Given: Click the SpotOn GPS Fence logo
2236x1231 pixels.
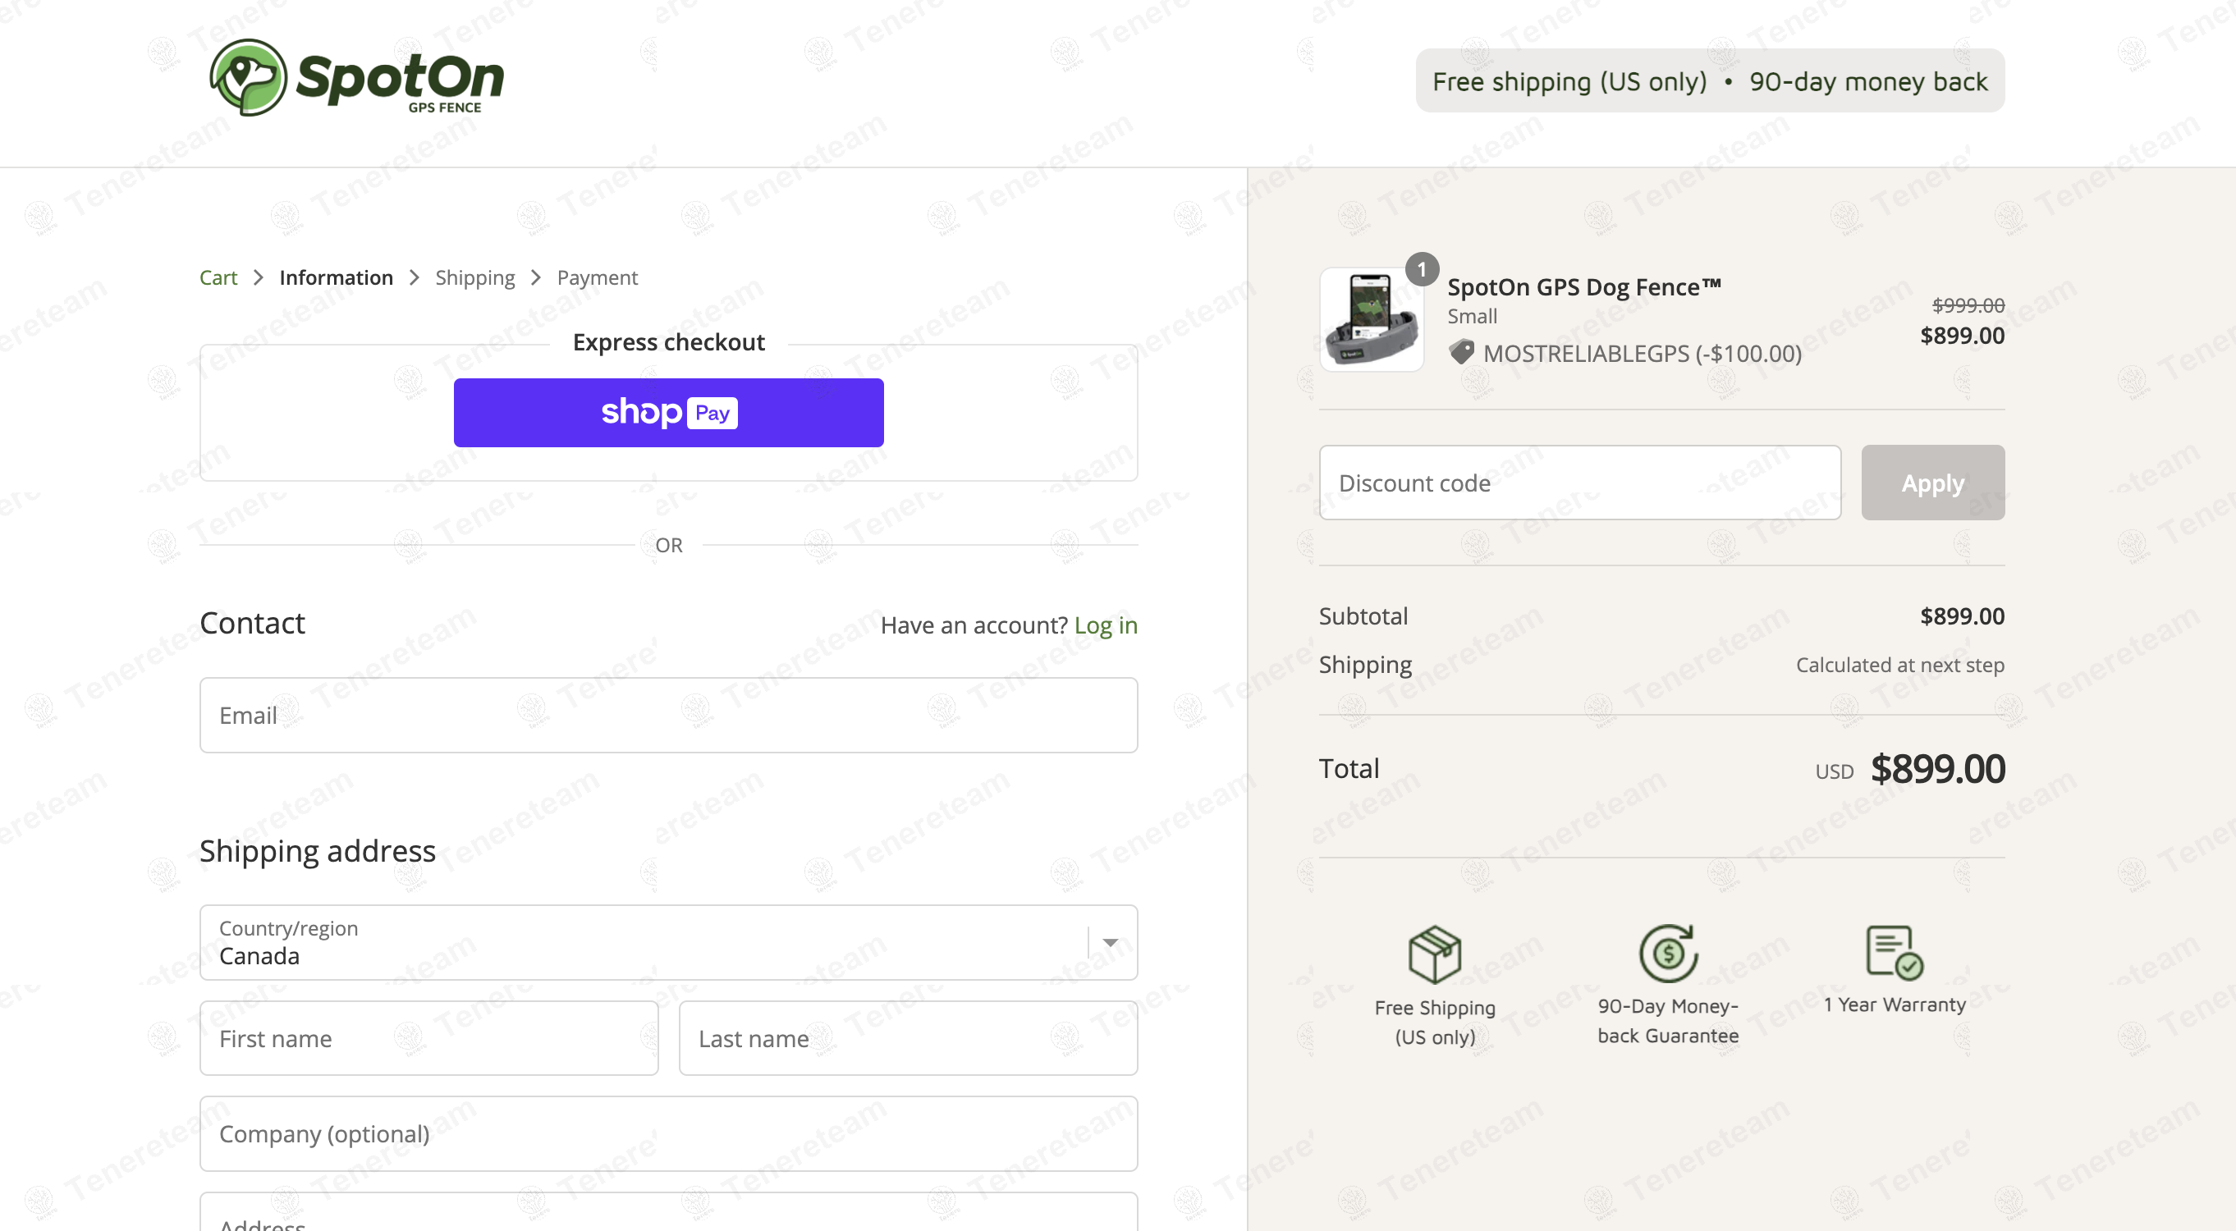Looking at the screenshot, I should [357, 78].
